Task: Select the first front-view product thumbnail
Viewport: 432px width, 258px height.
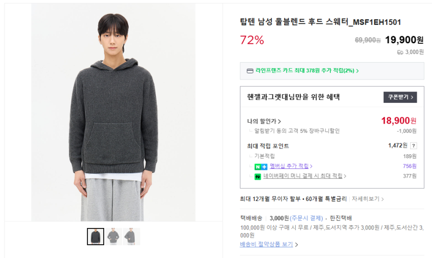Action: point(96,237)
